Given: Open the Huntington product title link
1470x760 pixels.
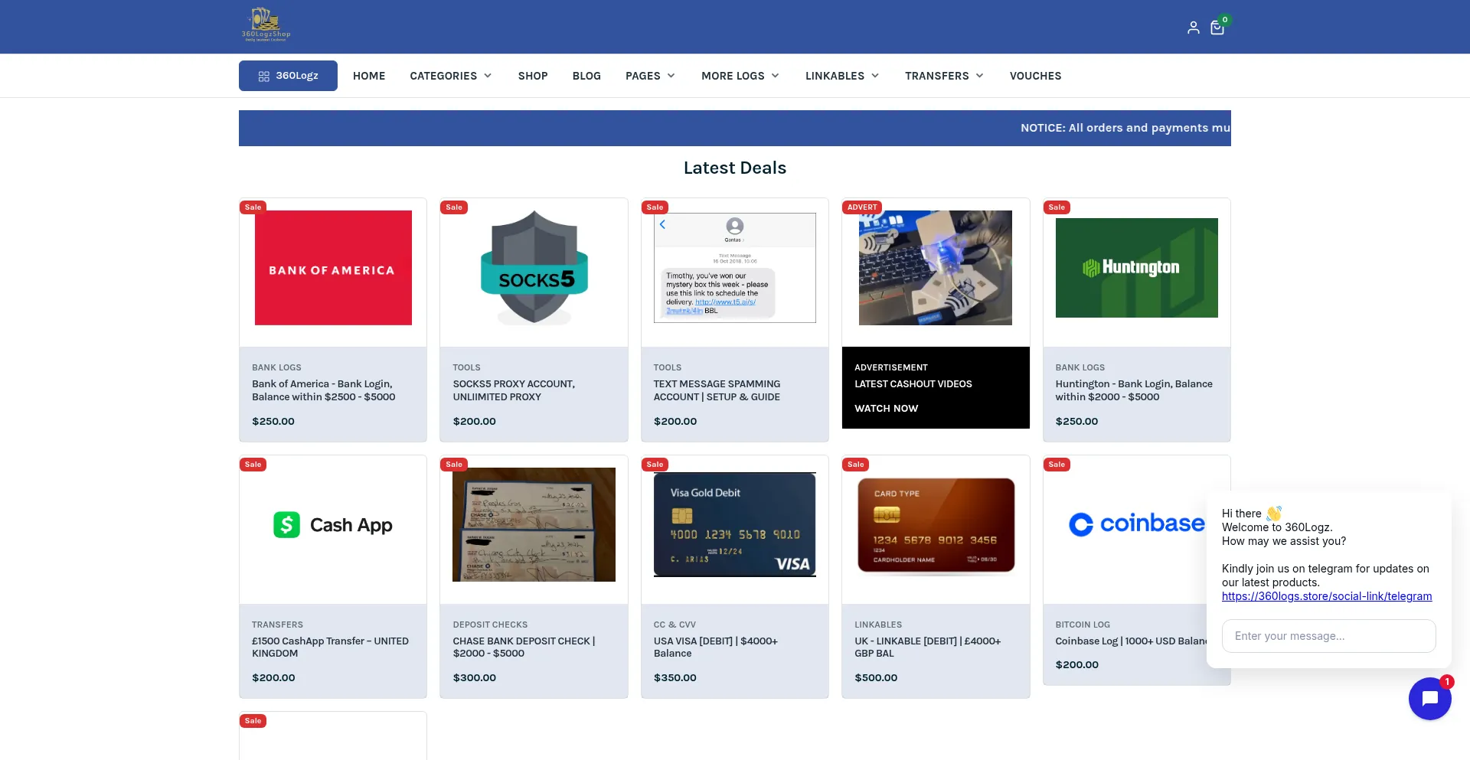Looking at the screenshot, I should click(1134, 390).
